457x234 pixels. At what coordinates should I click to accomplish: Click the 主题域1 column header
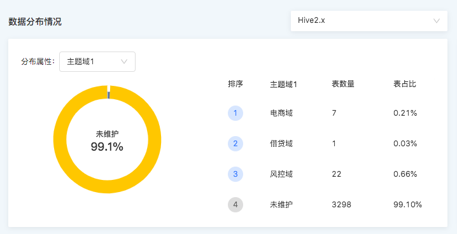tap(283, 85)
